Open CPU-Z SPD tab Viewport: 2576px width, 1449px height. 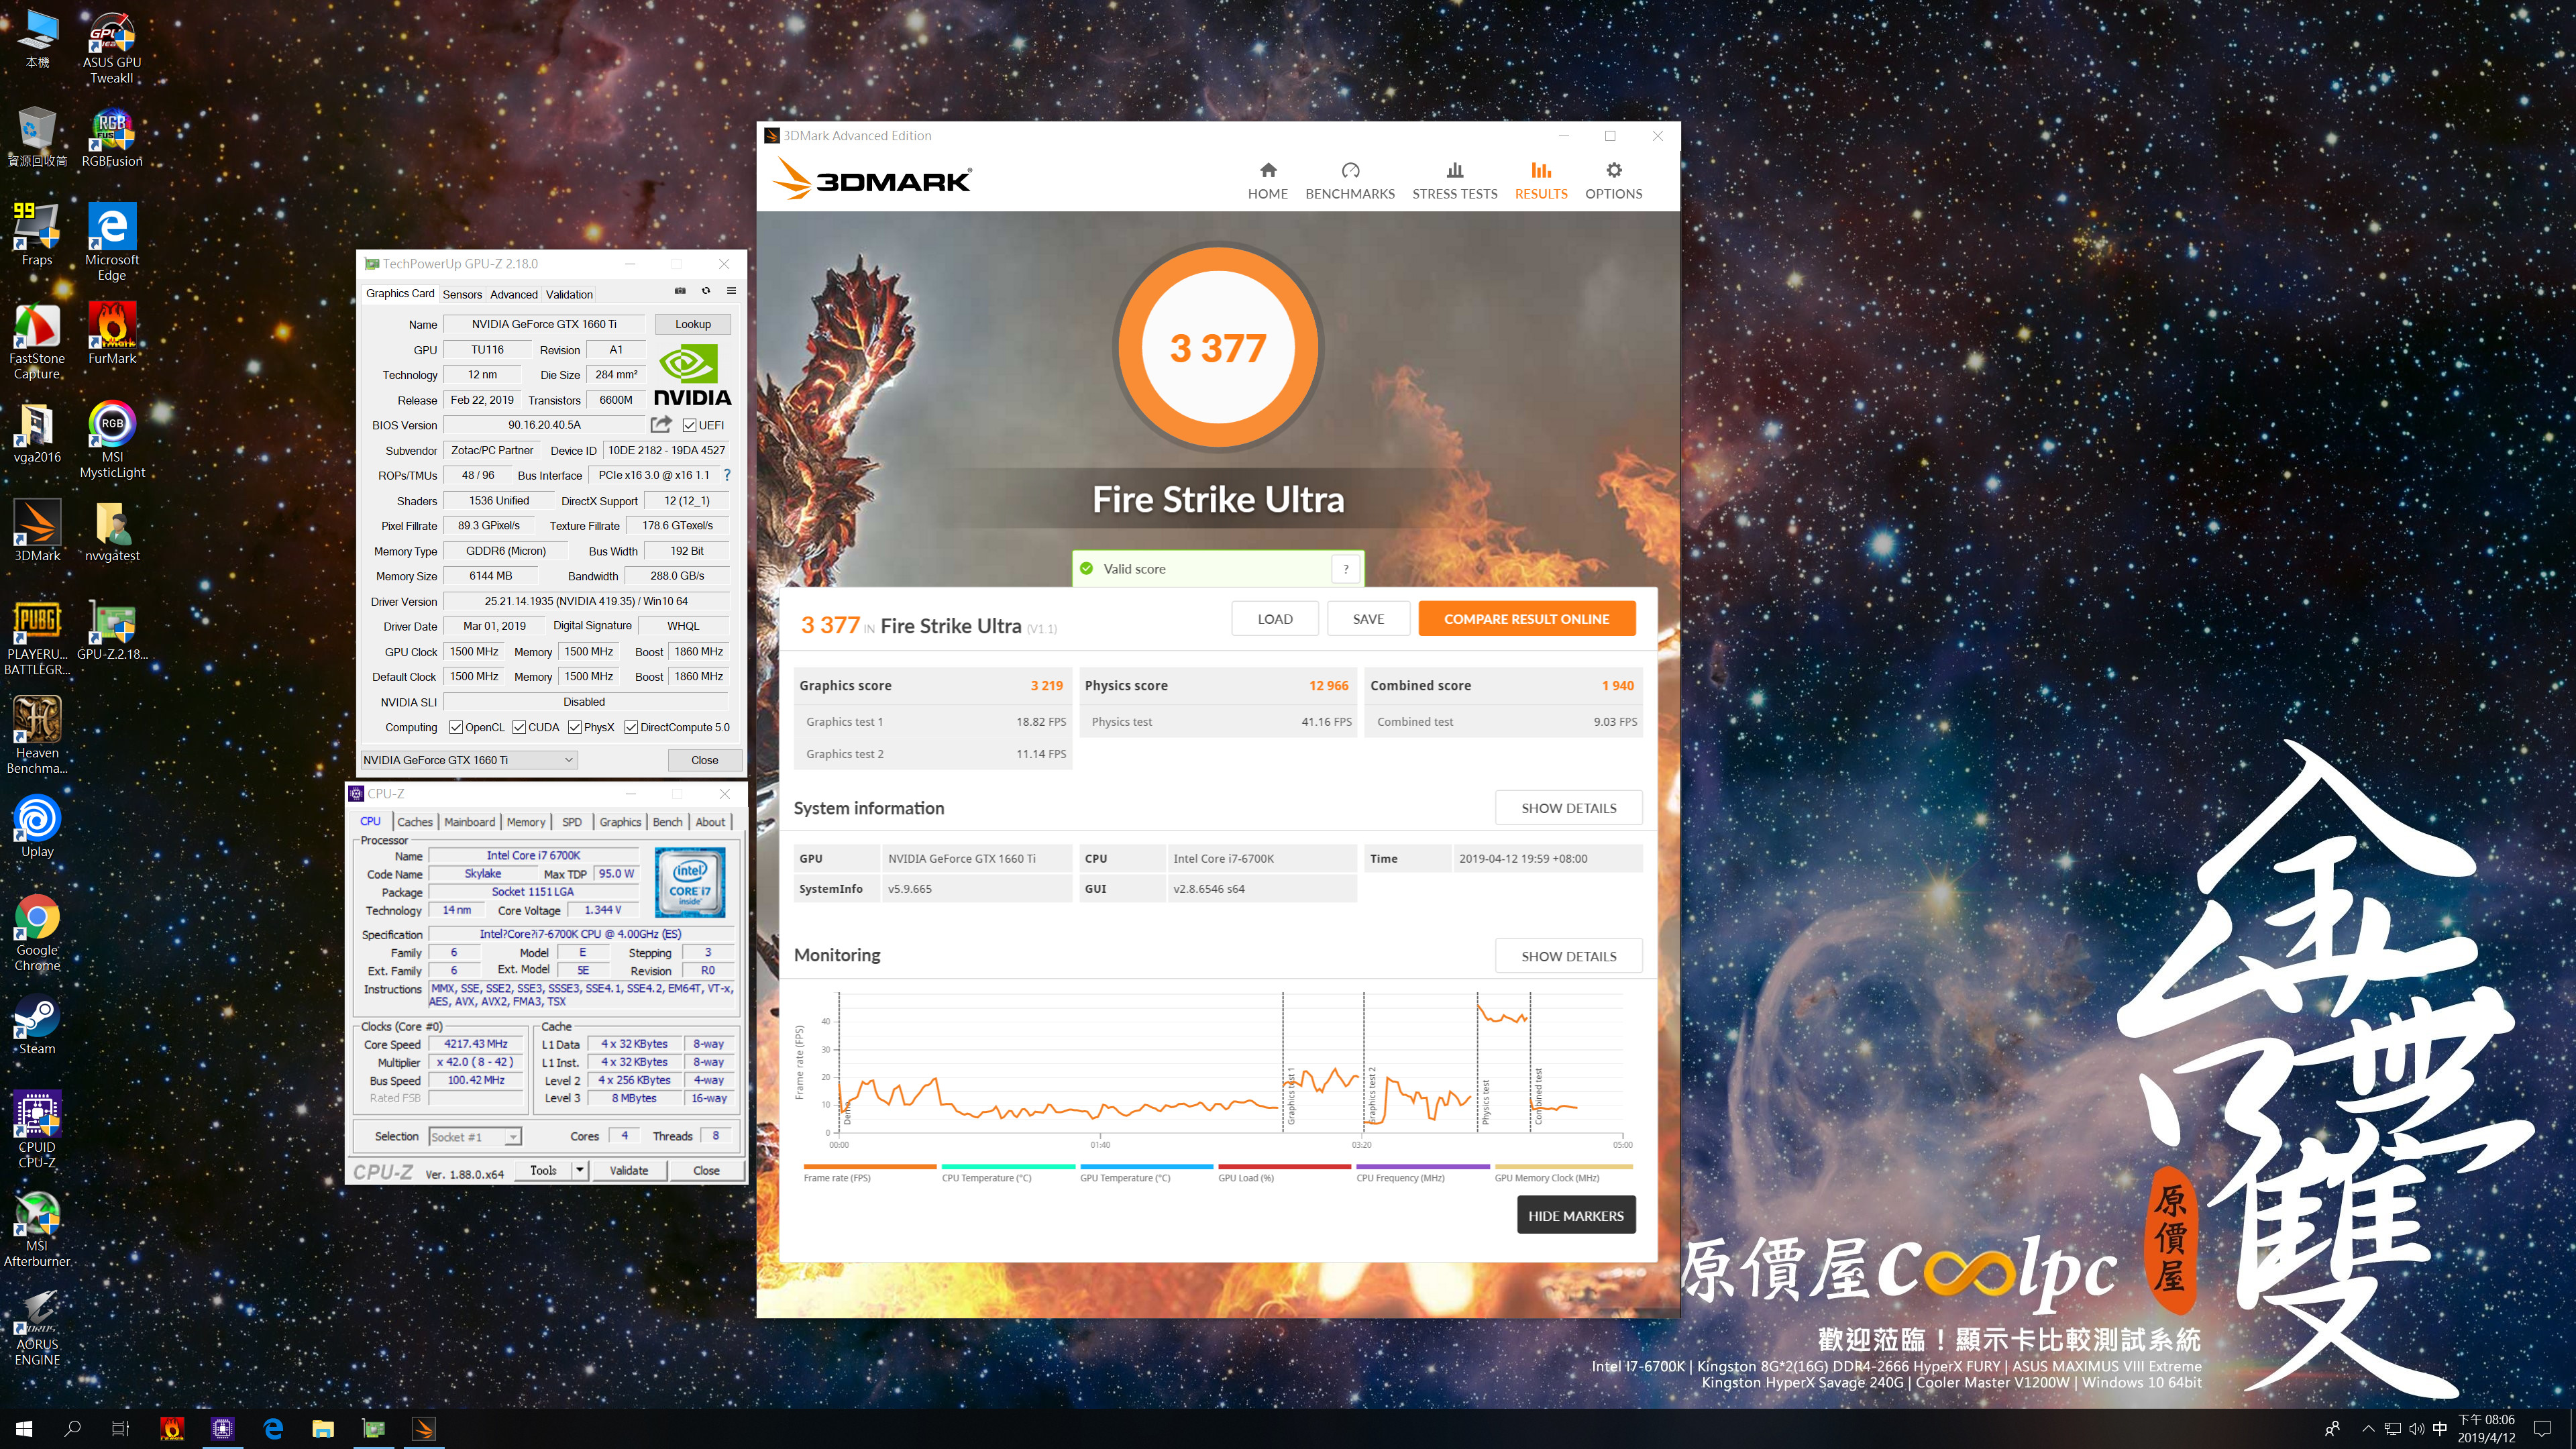point(572,822)
